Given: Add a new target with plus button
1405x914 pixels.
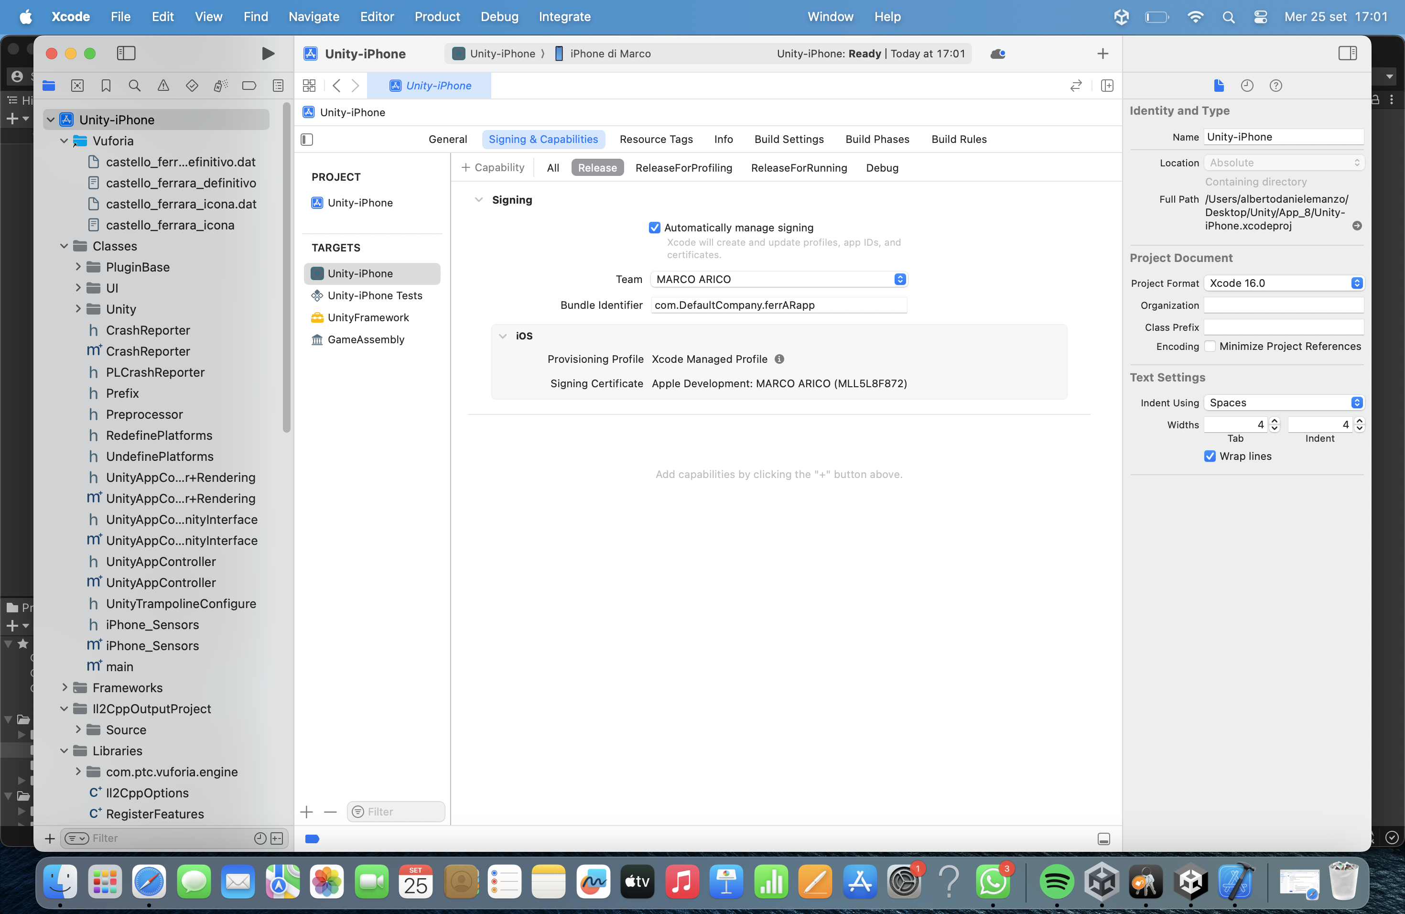Looking at the screenshot, I should click(x=306, y=812).
